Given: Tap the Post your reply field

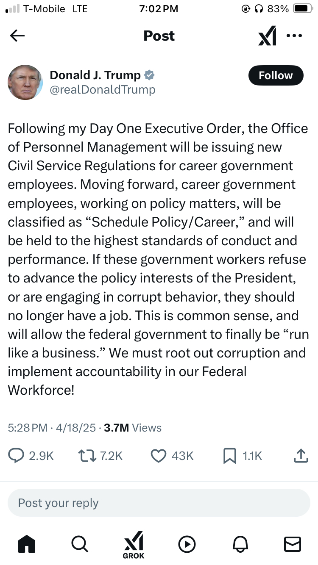Looking at the screenshot, I should (159, 503).
